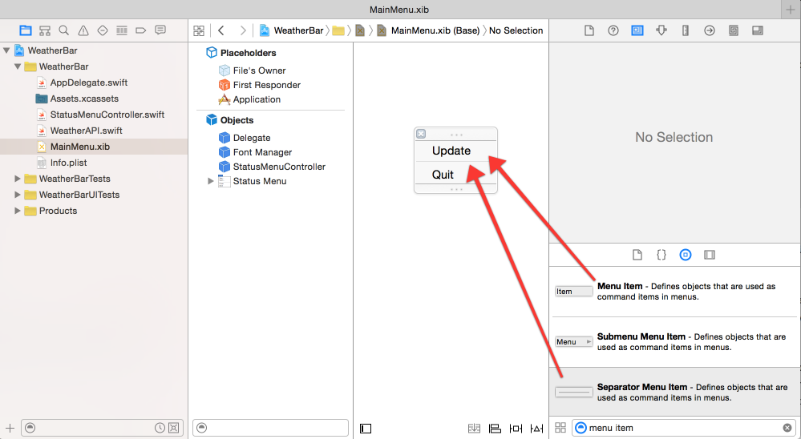Open the Breakpoint navigator icon
801x439 pixels.
click(x=141, y=30)
